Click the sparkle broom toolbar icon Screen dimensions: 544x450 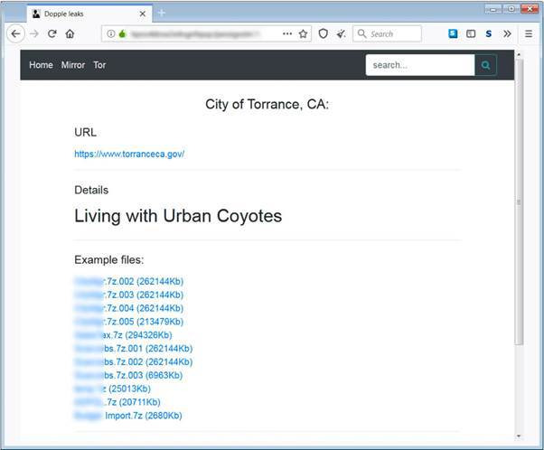point(342,33)
